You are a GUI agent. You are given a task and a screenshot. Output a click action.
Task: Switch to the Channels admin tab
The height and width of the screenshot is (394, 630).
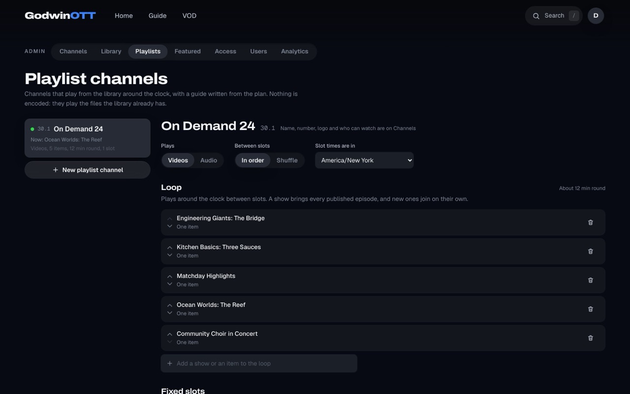tap(73, 51)
